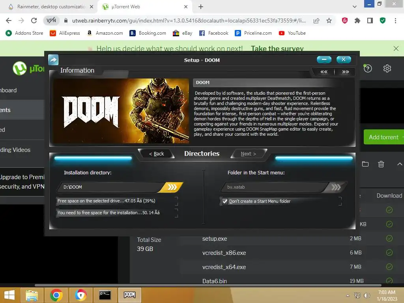Reload the current page
The image size is (404, 303).
coord(34,21)
